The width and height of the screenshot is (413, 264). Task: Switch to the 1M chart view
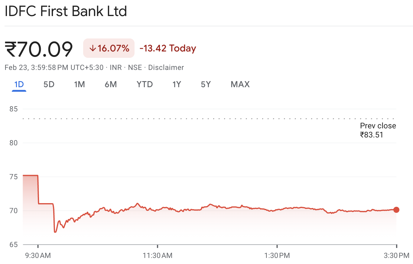point(80,84)
